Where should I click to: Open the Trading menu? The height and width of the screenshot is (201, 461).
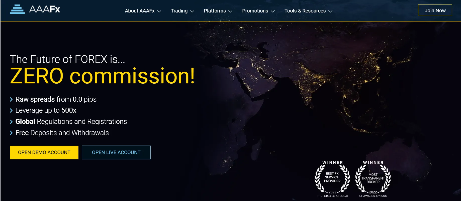[x=179, y=11]
